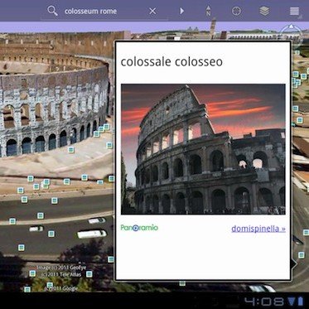Click the Panoramio logo
The image size is (309, 309).
tap(139, 228)
